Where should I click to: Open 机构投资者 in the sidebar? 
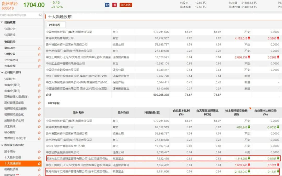pos(11,169)
